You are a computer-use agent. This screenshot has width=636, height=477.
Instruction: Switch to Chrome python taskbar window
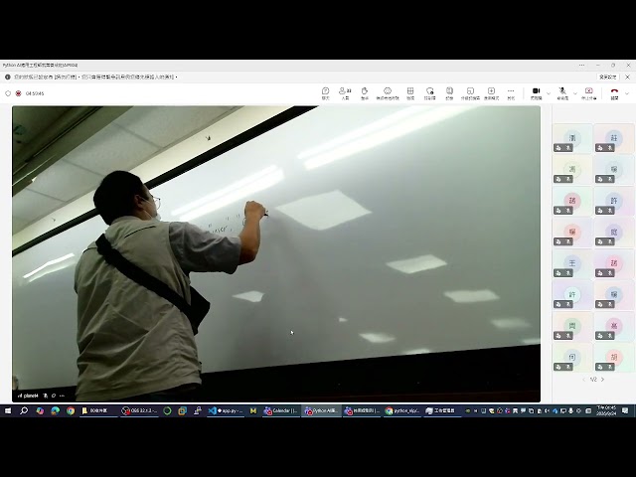[402, 410]
